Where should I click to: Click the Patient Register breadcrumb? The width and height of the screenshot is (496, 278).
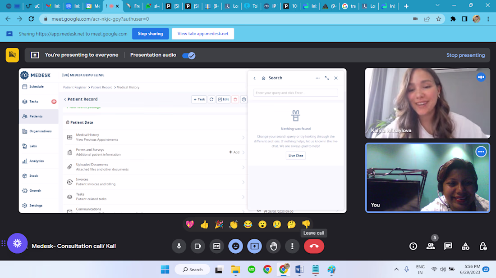click(75, 87)
